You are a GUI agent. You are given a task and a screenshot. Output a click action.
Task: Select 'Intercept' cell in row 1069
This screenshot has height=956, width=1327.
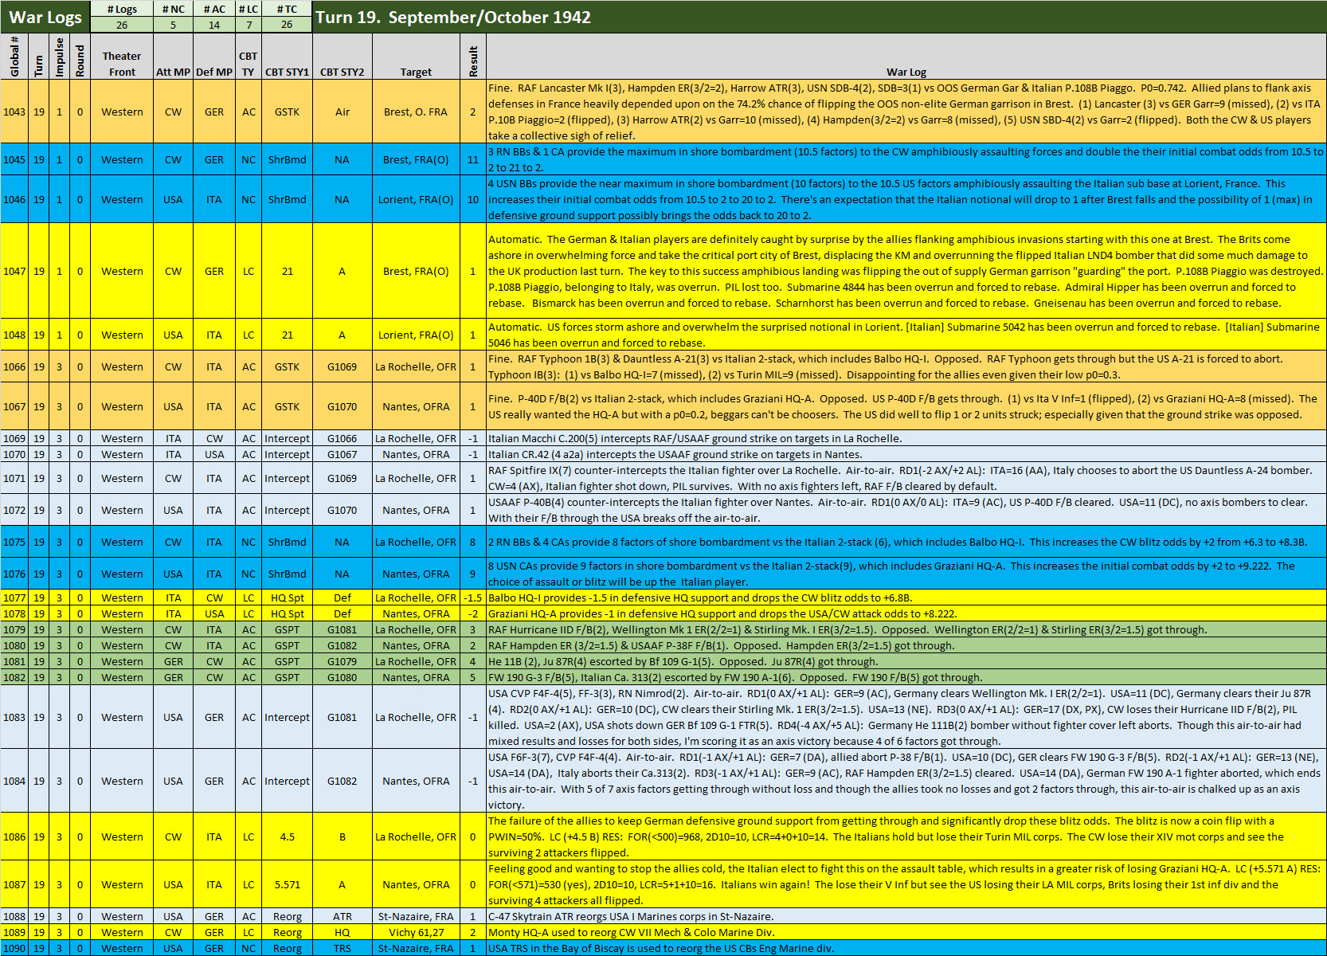(287, 438)
